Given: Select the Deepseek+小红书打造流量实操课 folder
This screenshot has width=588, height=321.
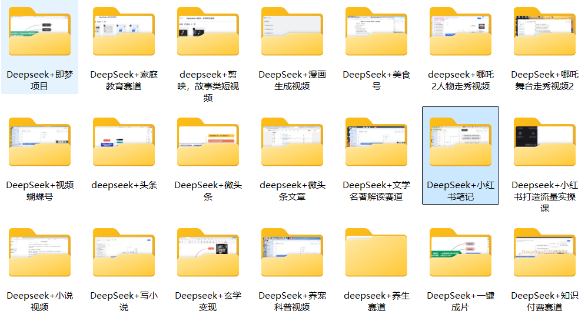Looking at the screenshot, I should (544, 143).
